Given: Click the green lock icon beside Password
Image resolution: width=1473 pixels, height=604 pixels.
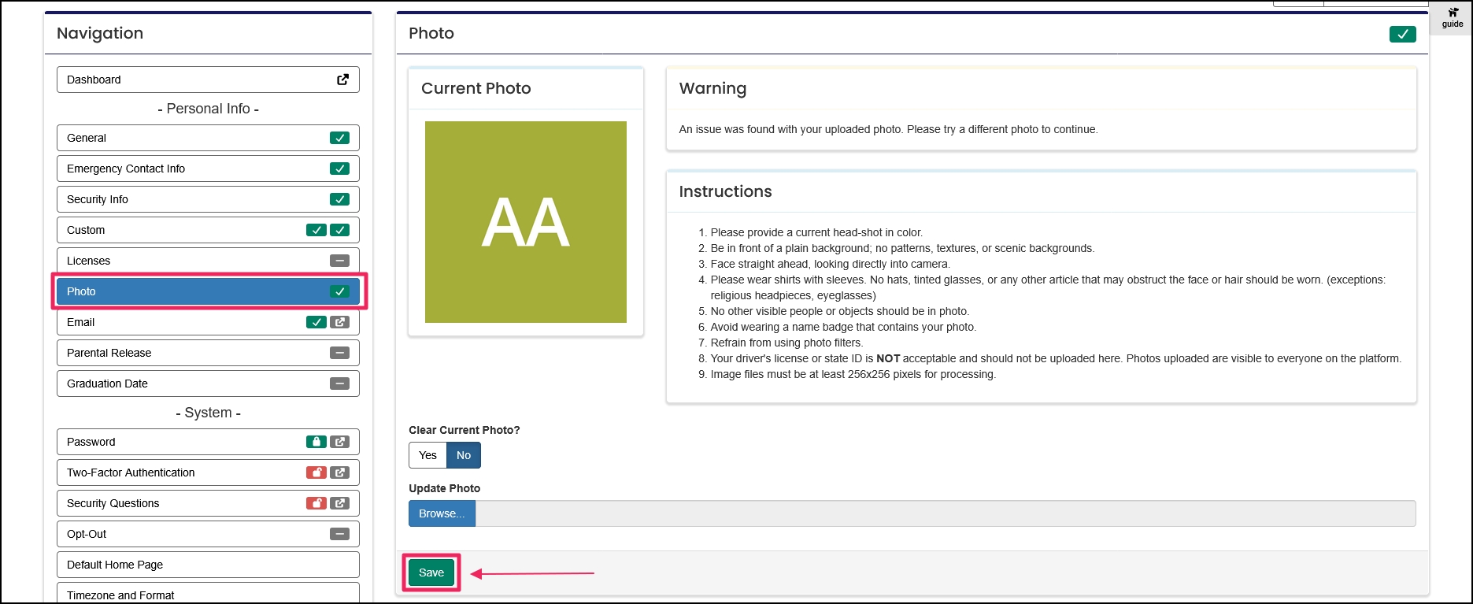Looking at the screenshot, I should 316,442.
